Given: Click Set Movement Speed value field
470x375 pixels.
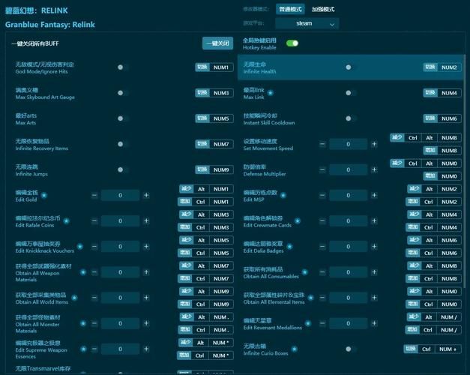Looking at the screenshot, I should 348,144.
